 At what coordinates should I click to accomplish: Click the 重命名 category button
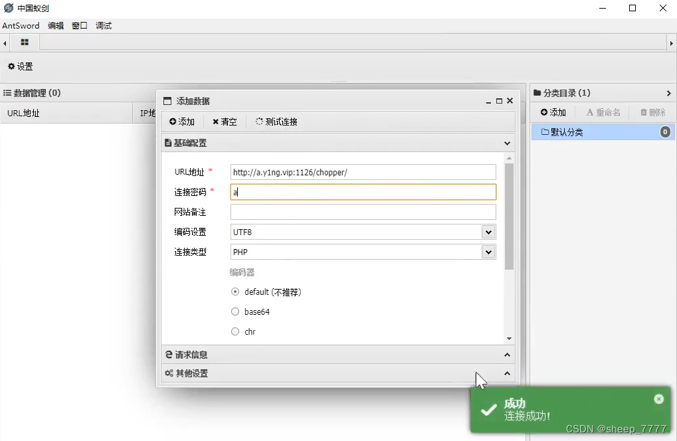tap(603, 112)
